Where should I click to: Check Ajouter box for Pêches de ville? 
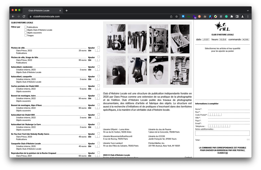click(99, 47)
